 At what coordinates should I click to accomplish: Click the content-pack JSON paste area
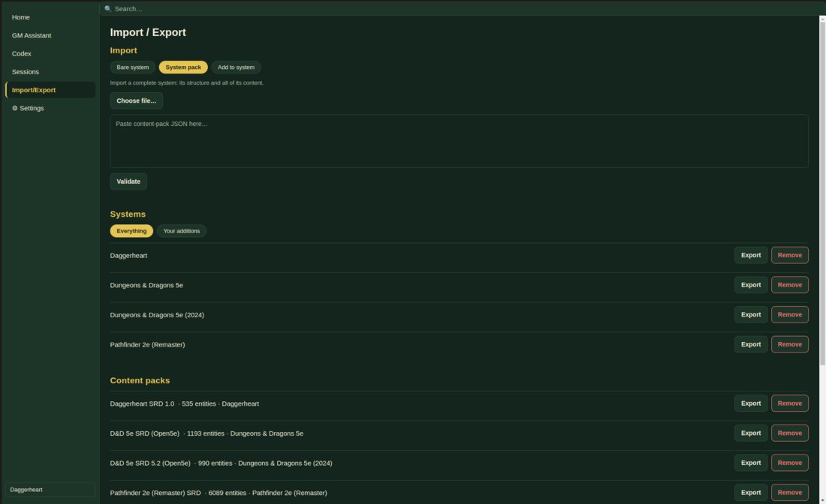tap(459, 141)
